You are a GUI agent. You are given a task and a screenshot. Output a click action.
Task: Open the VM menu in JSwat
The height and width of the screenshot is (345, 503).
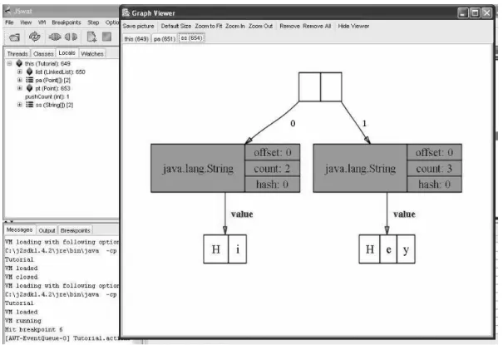click(x=42, y=22)
